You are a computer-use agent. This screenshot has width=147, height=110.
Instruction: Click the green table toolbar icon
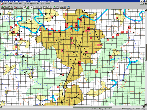pyautogui.click(x=54, y=7)
